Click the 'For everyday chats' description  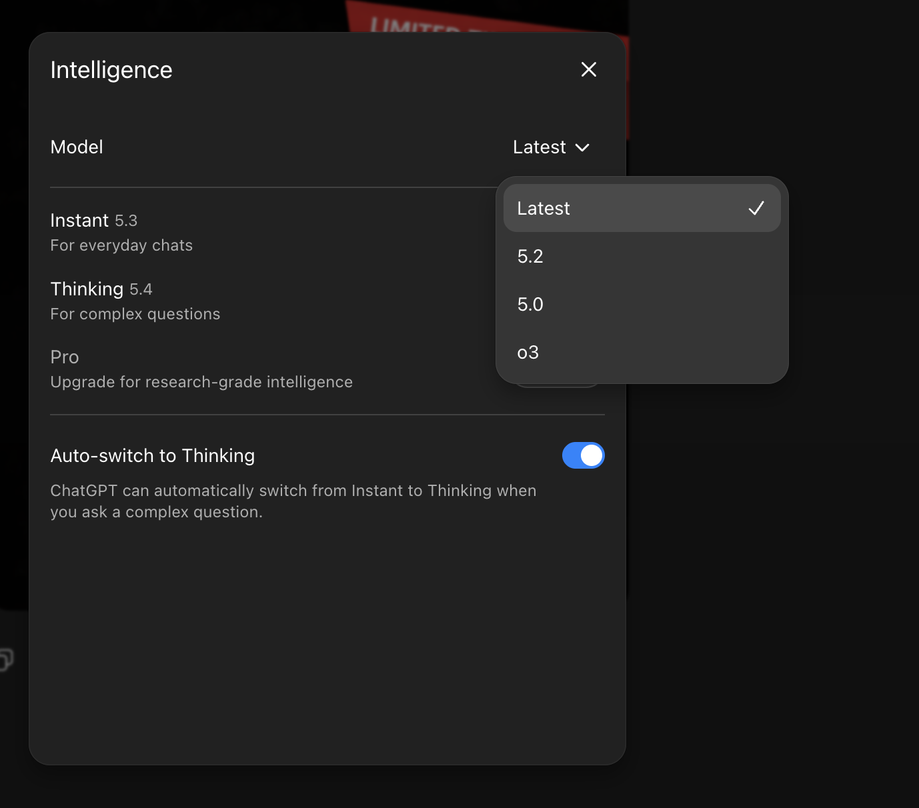click(x=121, y=245)
